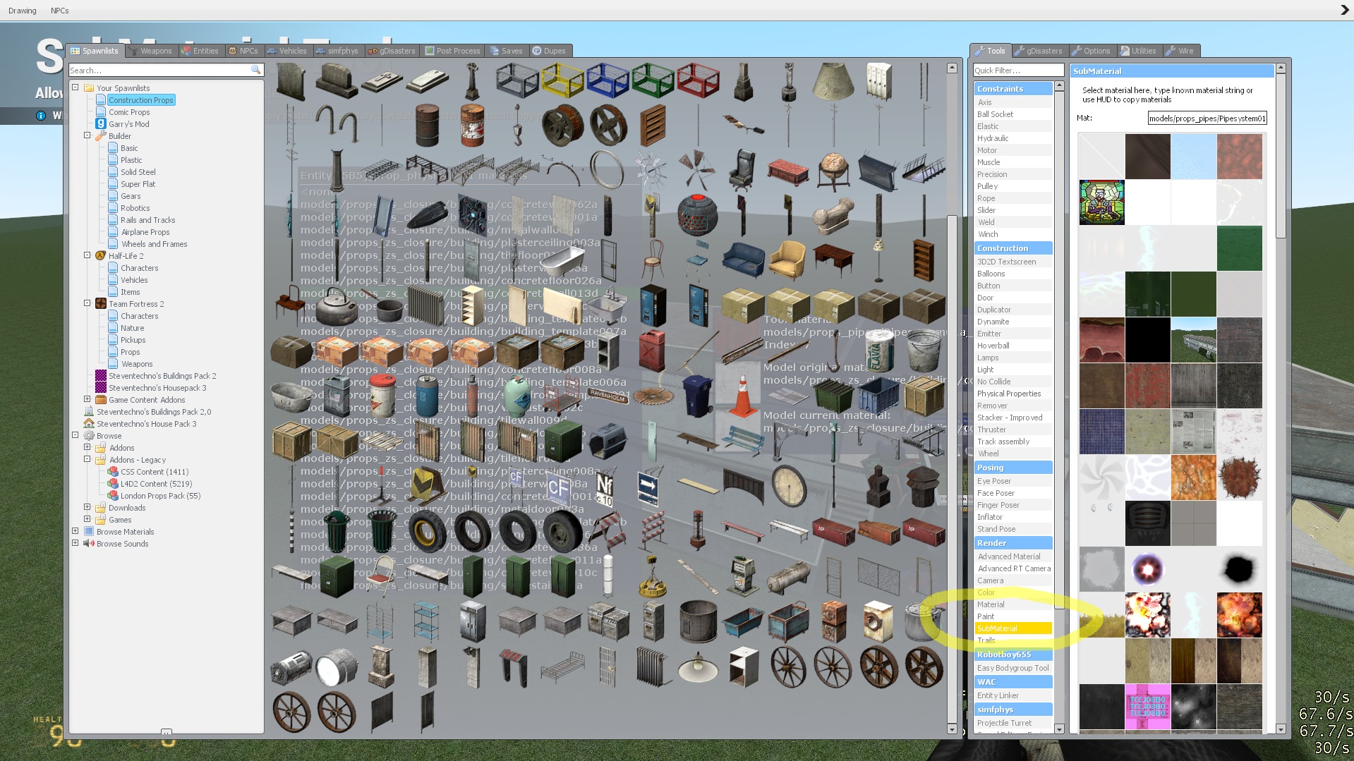
Task: Spawn the red wire cage prop
Action: point(698,80)
